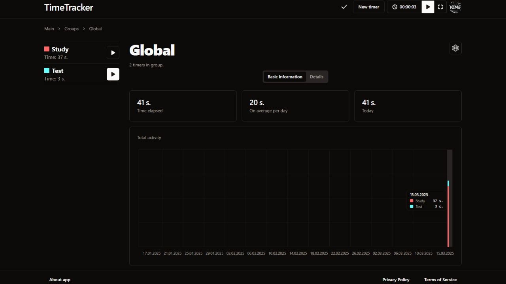The height and width of the screenshot is (284, 506).
Task: Click the Global page heading
Action: 152,50
